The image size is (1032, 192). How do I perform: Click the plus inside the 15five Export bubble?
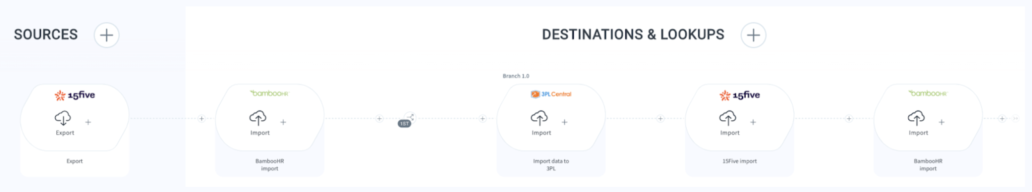tap(88, 122)
